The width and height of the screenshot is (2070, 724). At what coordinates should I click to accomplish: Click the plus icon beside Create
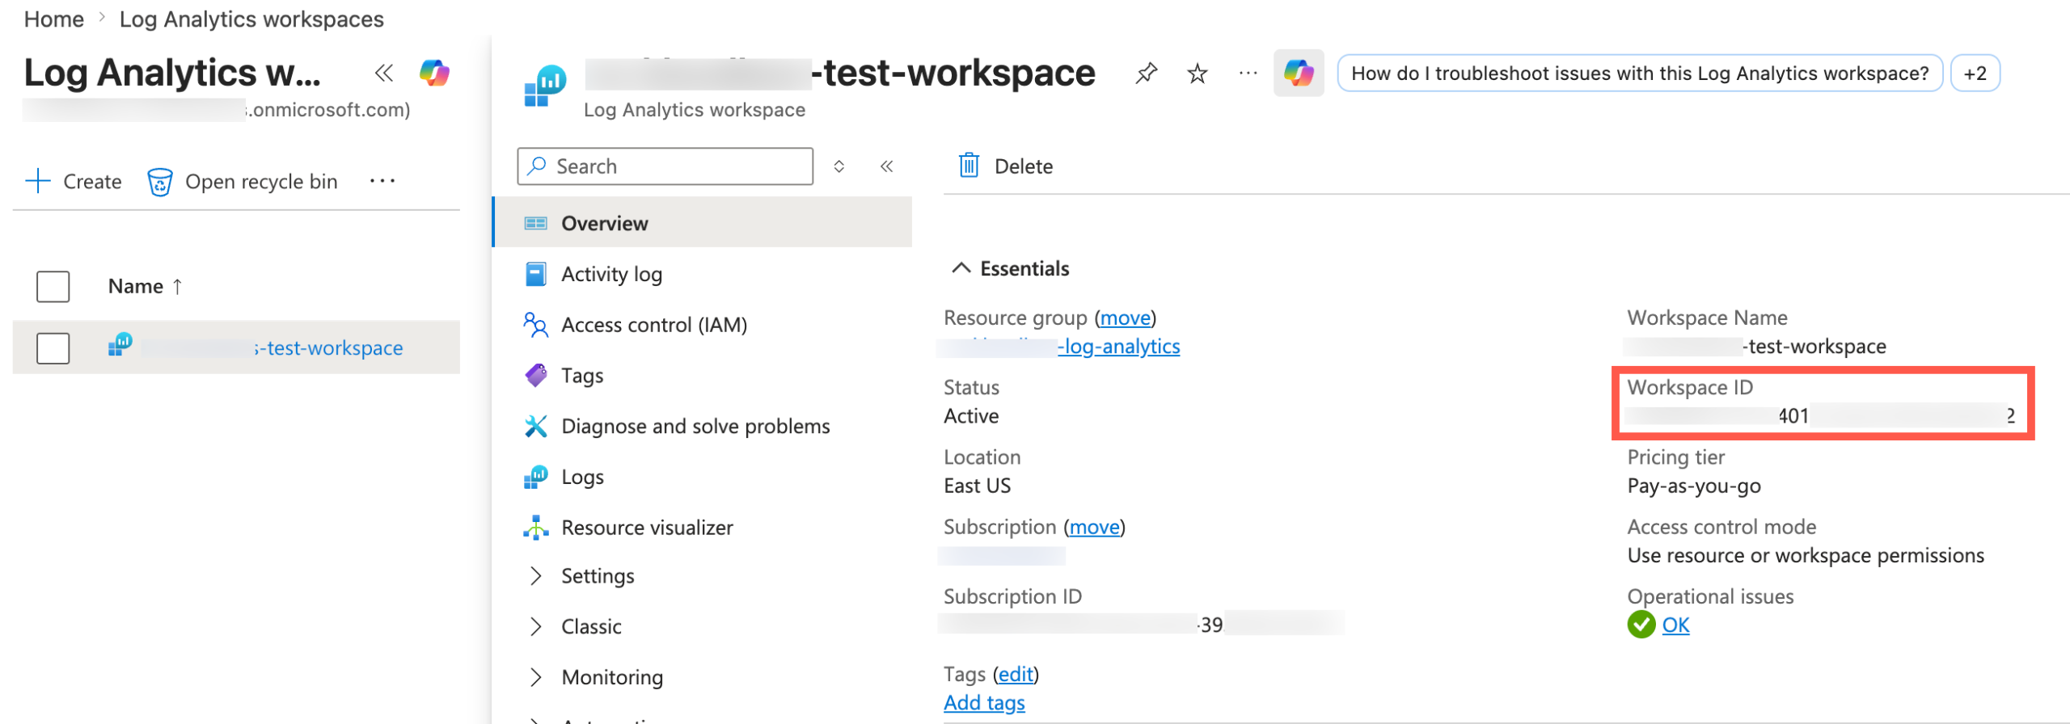[38, 181]
